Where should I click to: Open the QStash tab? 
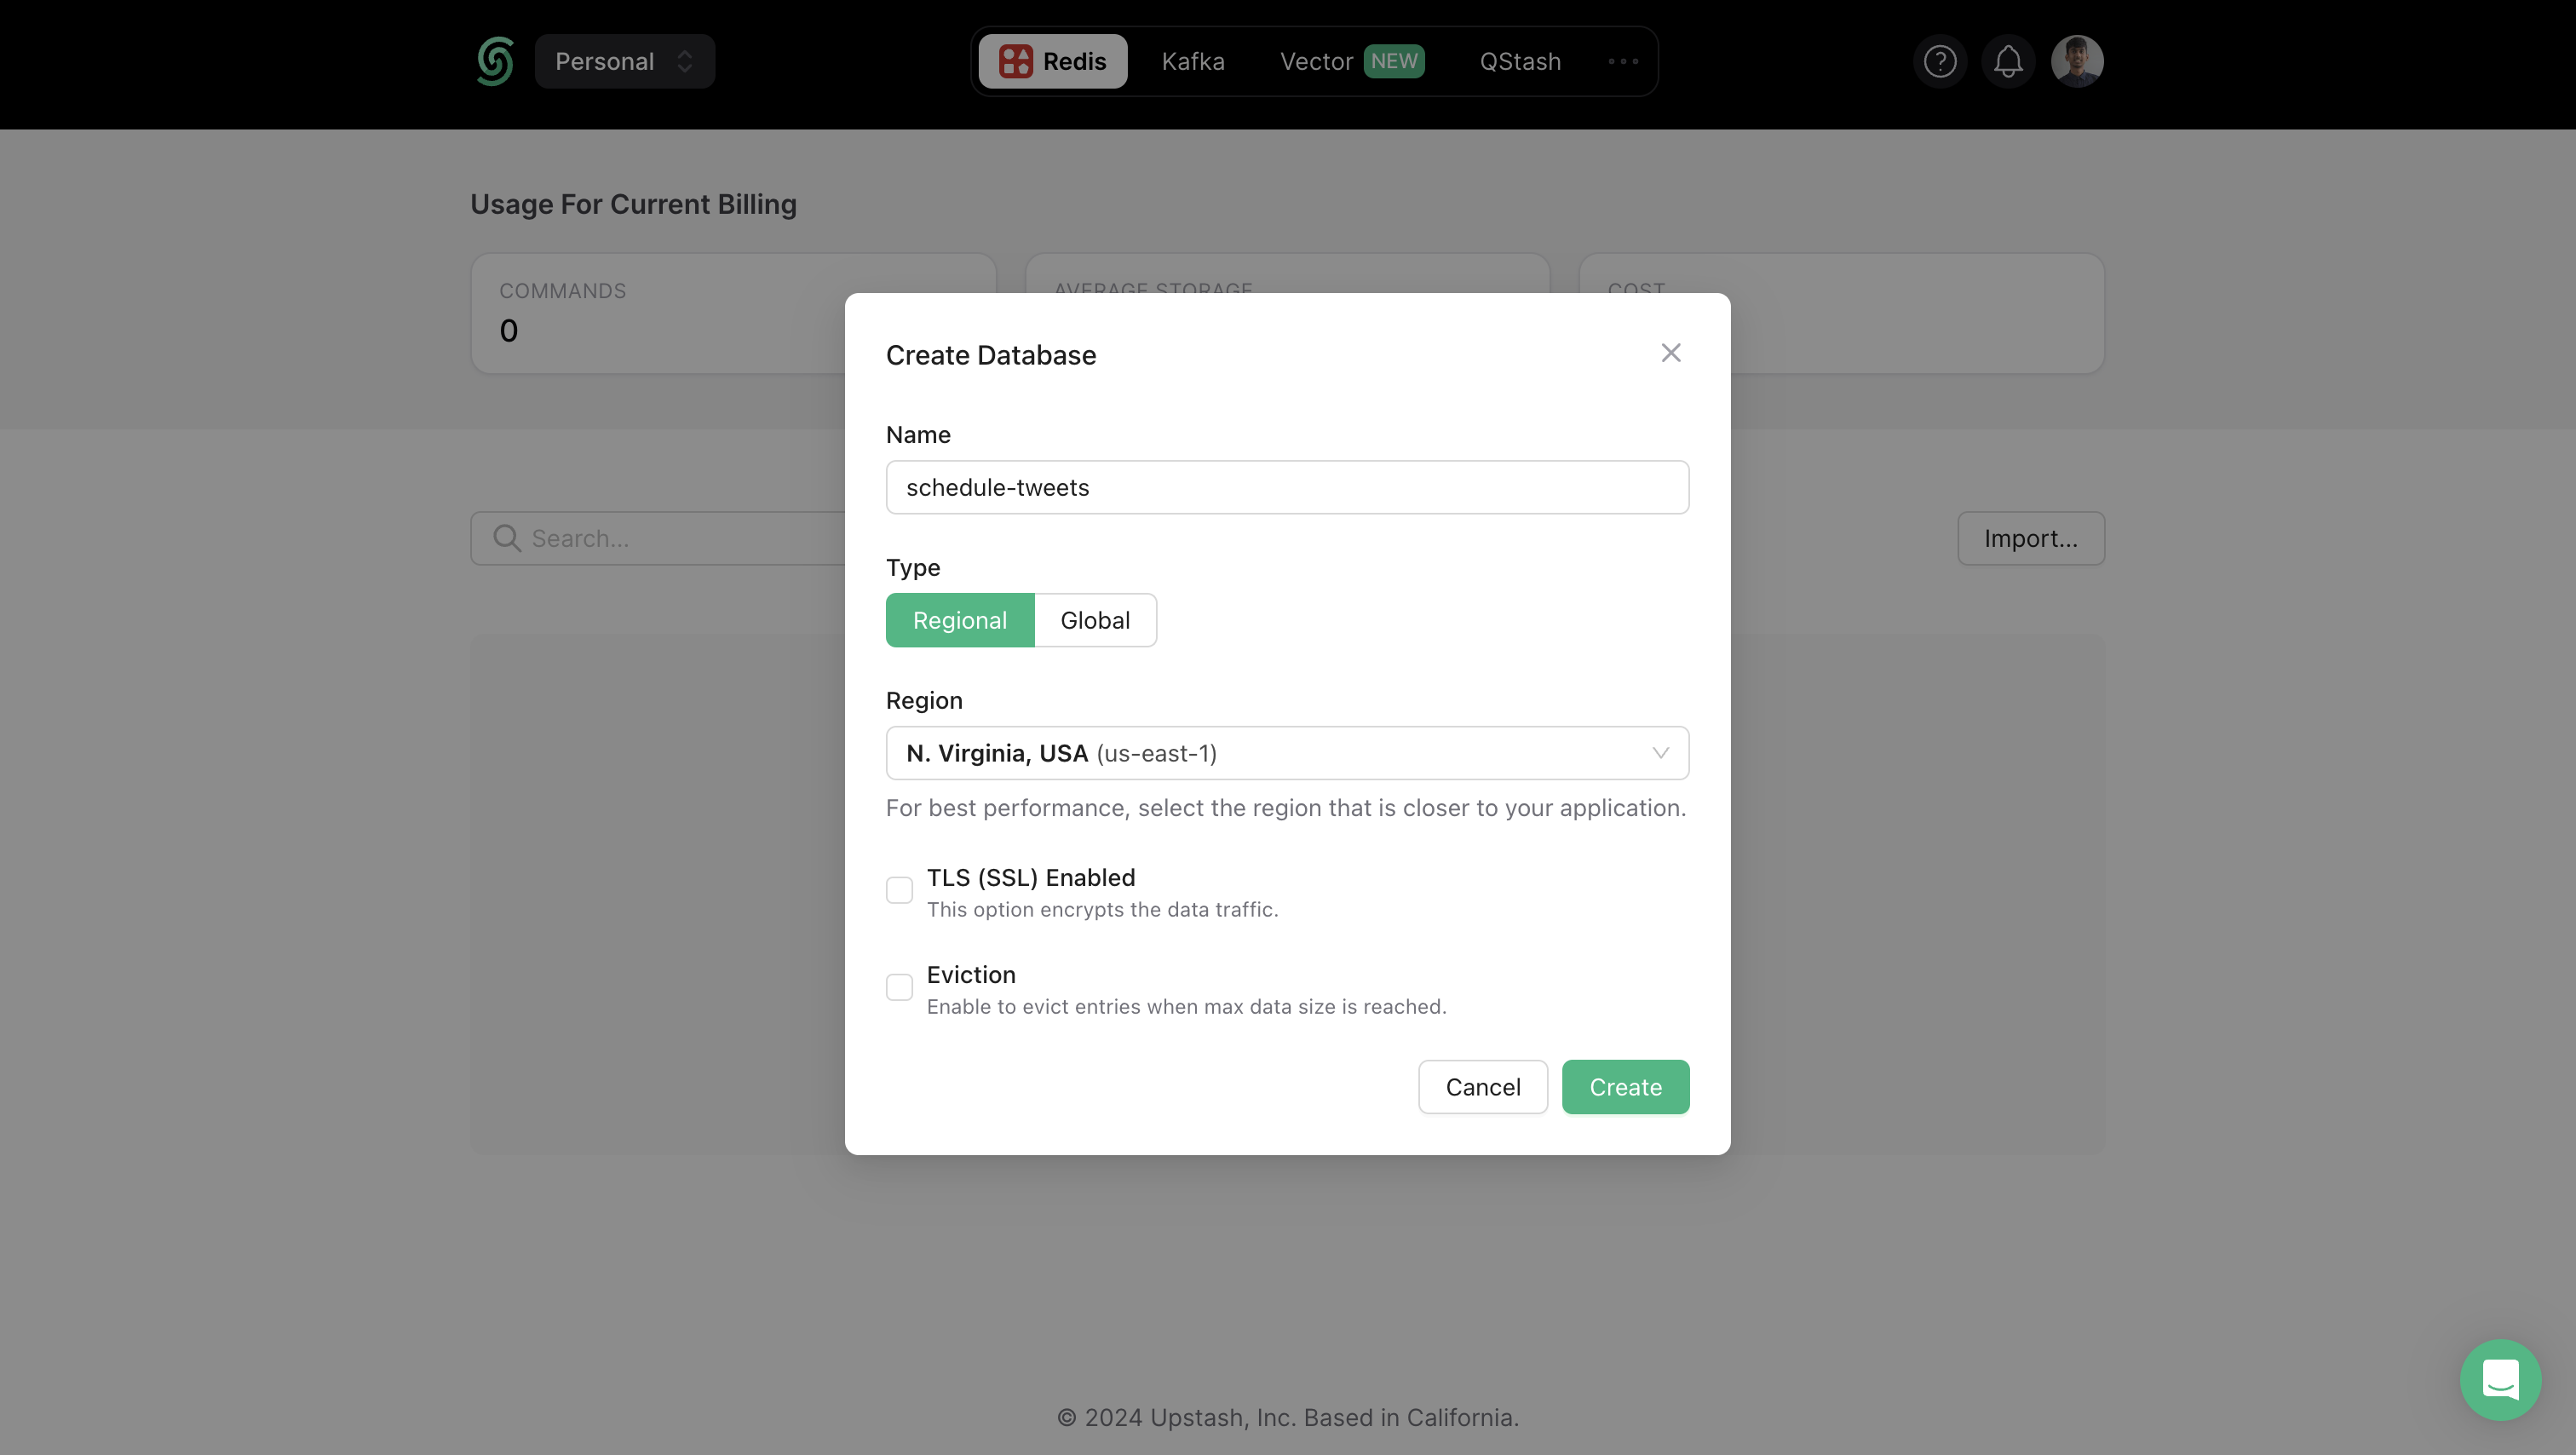1519,61
